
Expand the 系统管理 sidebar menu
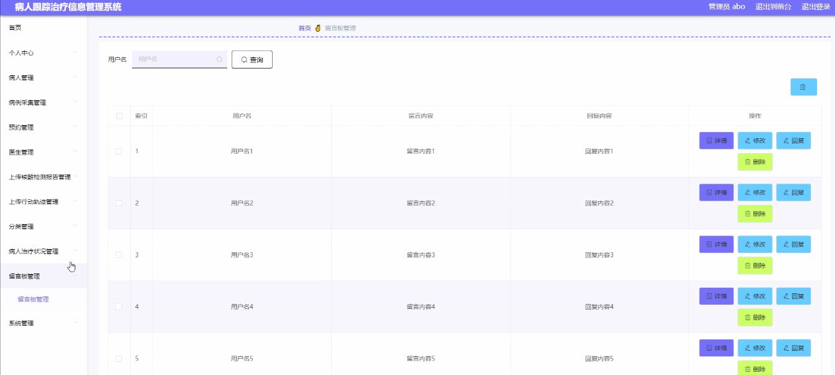click(44, 323)
